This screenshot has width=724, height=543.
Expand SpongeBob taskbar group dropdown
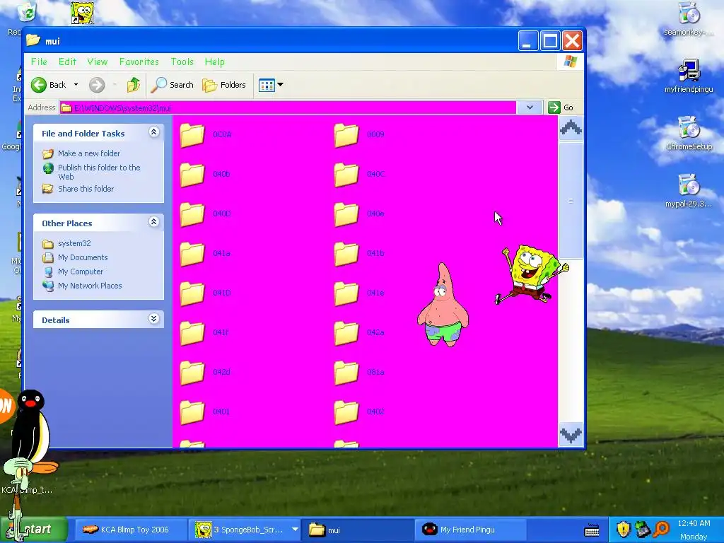tap(295, 529)
